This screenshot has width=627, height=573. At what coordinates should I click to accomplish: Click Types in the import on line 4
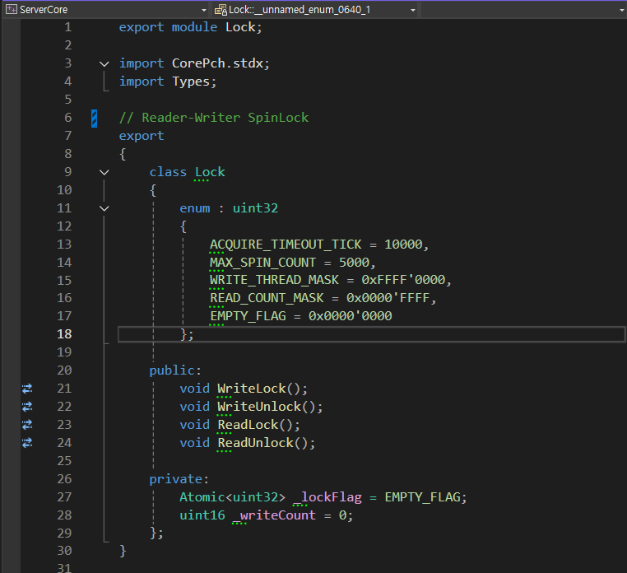click(x=191, y=82)
